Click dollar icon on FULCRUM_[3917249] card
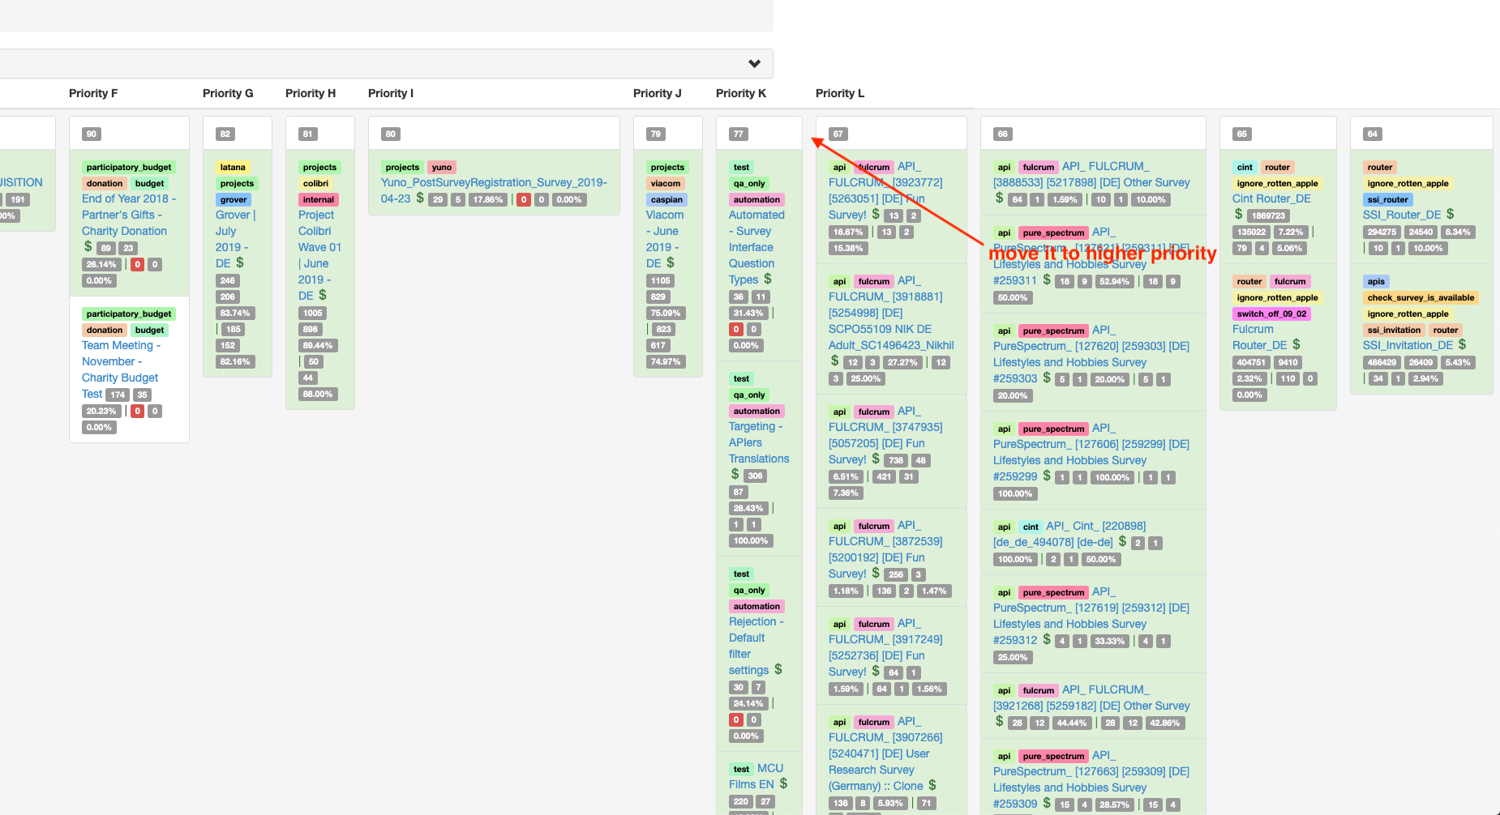The width and height of the screenshot is (1500, 815). click(x=876, y=671)
